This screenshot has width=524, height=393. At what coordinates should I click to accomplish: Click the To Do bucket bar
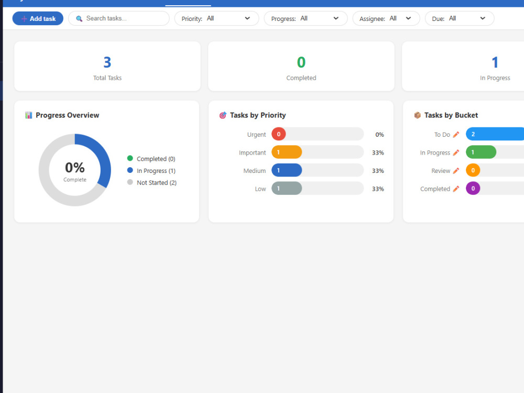pyautogui.click(x=495, y=134)
